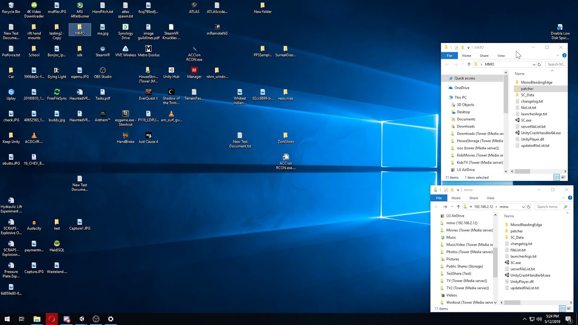Switch lower mmo window to large icons view
The width and height of the screenshot is (578, 325).
pyautogui.click(x=569, y=308)
